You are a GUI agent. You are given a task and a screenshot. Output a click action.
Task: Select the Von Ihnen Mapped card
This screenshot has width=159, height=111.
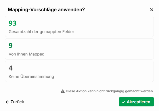point(79,49)
